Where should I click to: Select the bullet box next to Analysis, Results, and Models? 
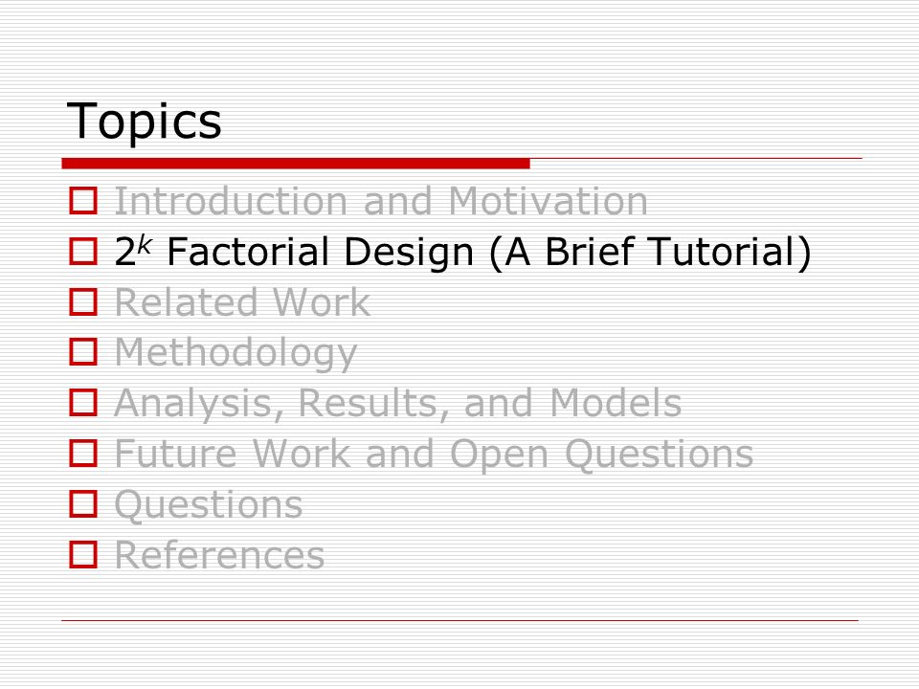[83, 402]
